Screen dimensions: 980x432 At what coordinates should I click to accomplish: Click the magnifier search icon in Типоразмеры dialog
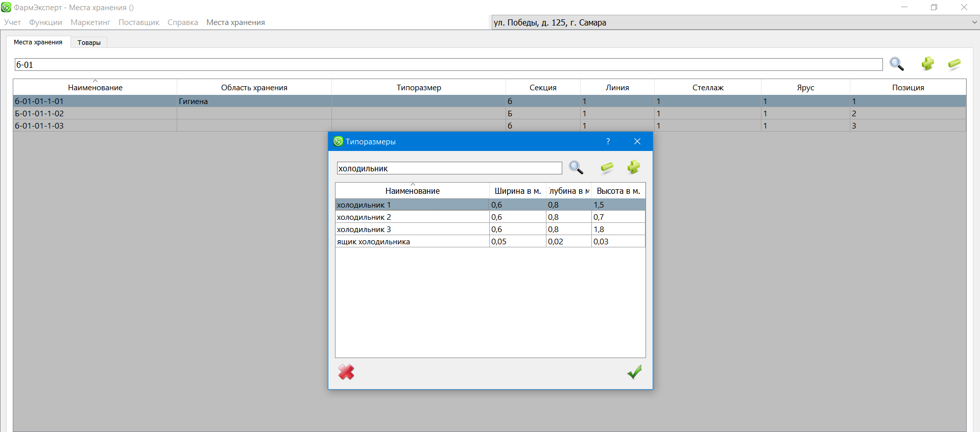click(x=576, y=167)
